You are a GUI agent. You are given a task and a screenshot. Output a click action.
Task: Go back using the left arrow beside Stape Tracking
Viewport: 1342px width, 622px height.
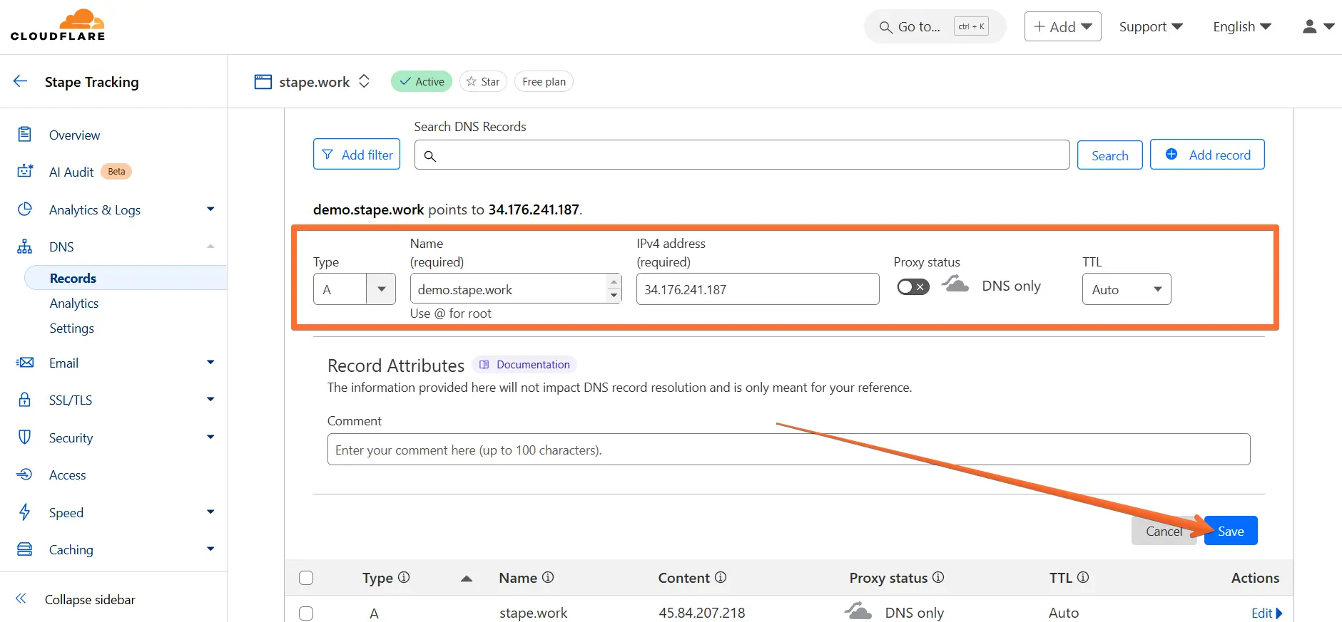20,81
